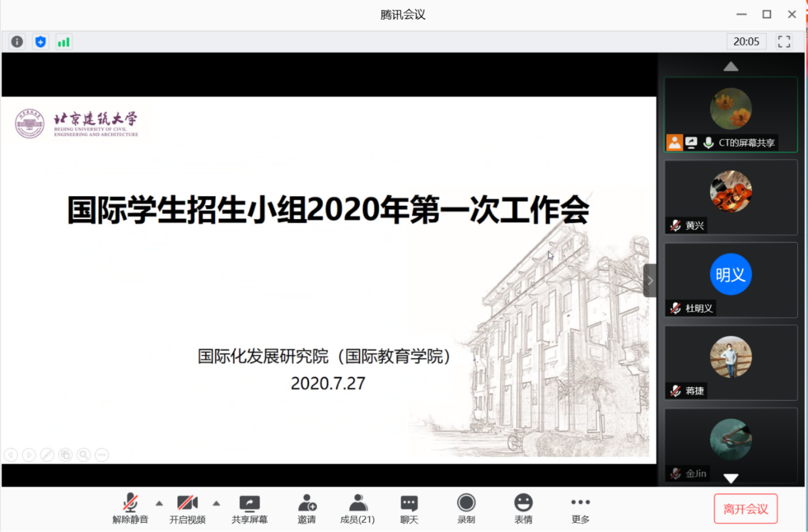The image size is (808, 532).
Task: Collapse the participant sidebar chevron
Action: 650,280
